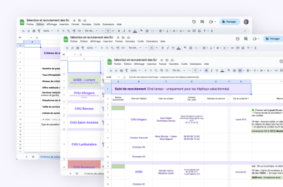Image resolution: width=283 pixels, height=187 pixels.
Task: Toggle strikethrough formatting in the unblurred toolbar
Action: click(129, 31)
